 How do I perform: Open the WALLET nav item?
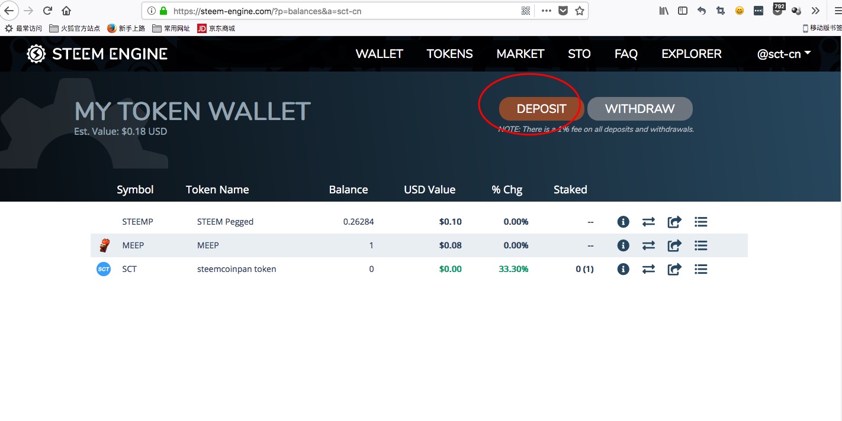[379, 54]
